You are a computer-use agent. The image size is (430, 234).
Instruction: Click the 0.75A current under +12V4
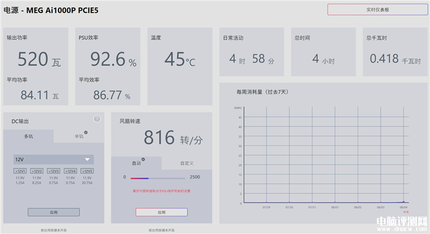(70, 183)
